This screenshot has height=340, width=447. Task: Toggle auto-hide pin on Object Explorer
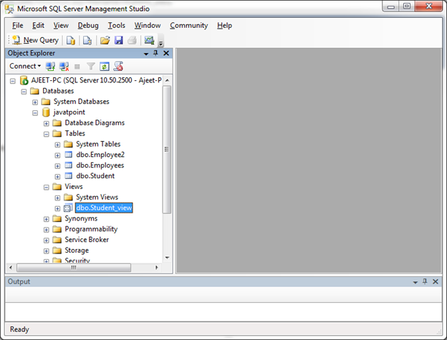pyautogui.click(x=155, y=53)
